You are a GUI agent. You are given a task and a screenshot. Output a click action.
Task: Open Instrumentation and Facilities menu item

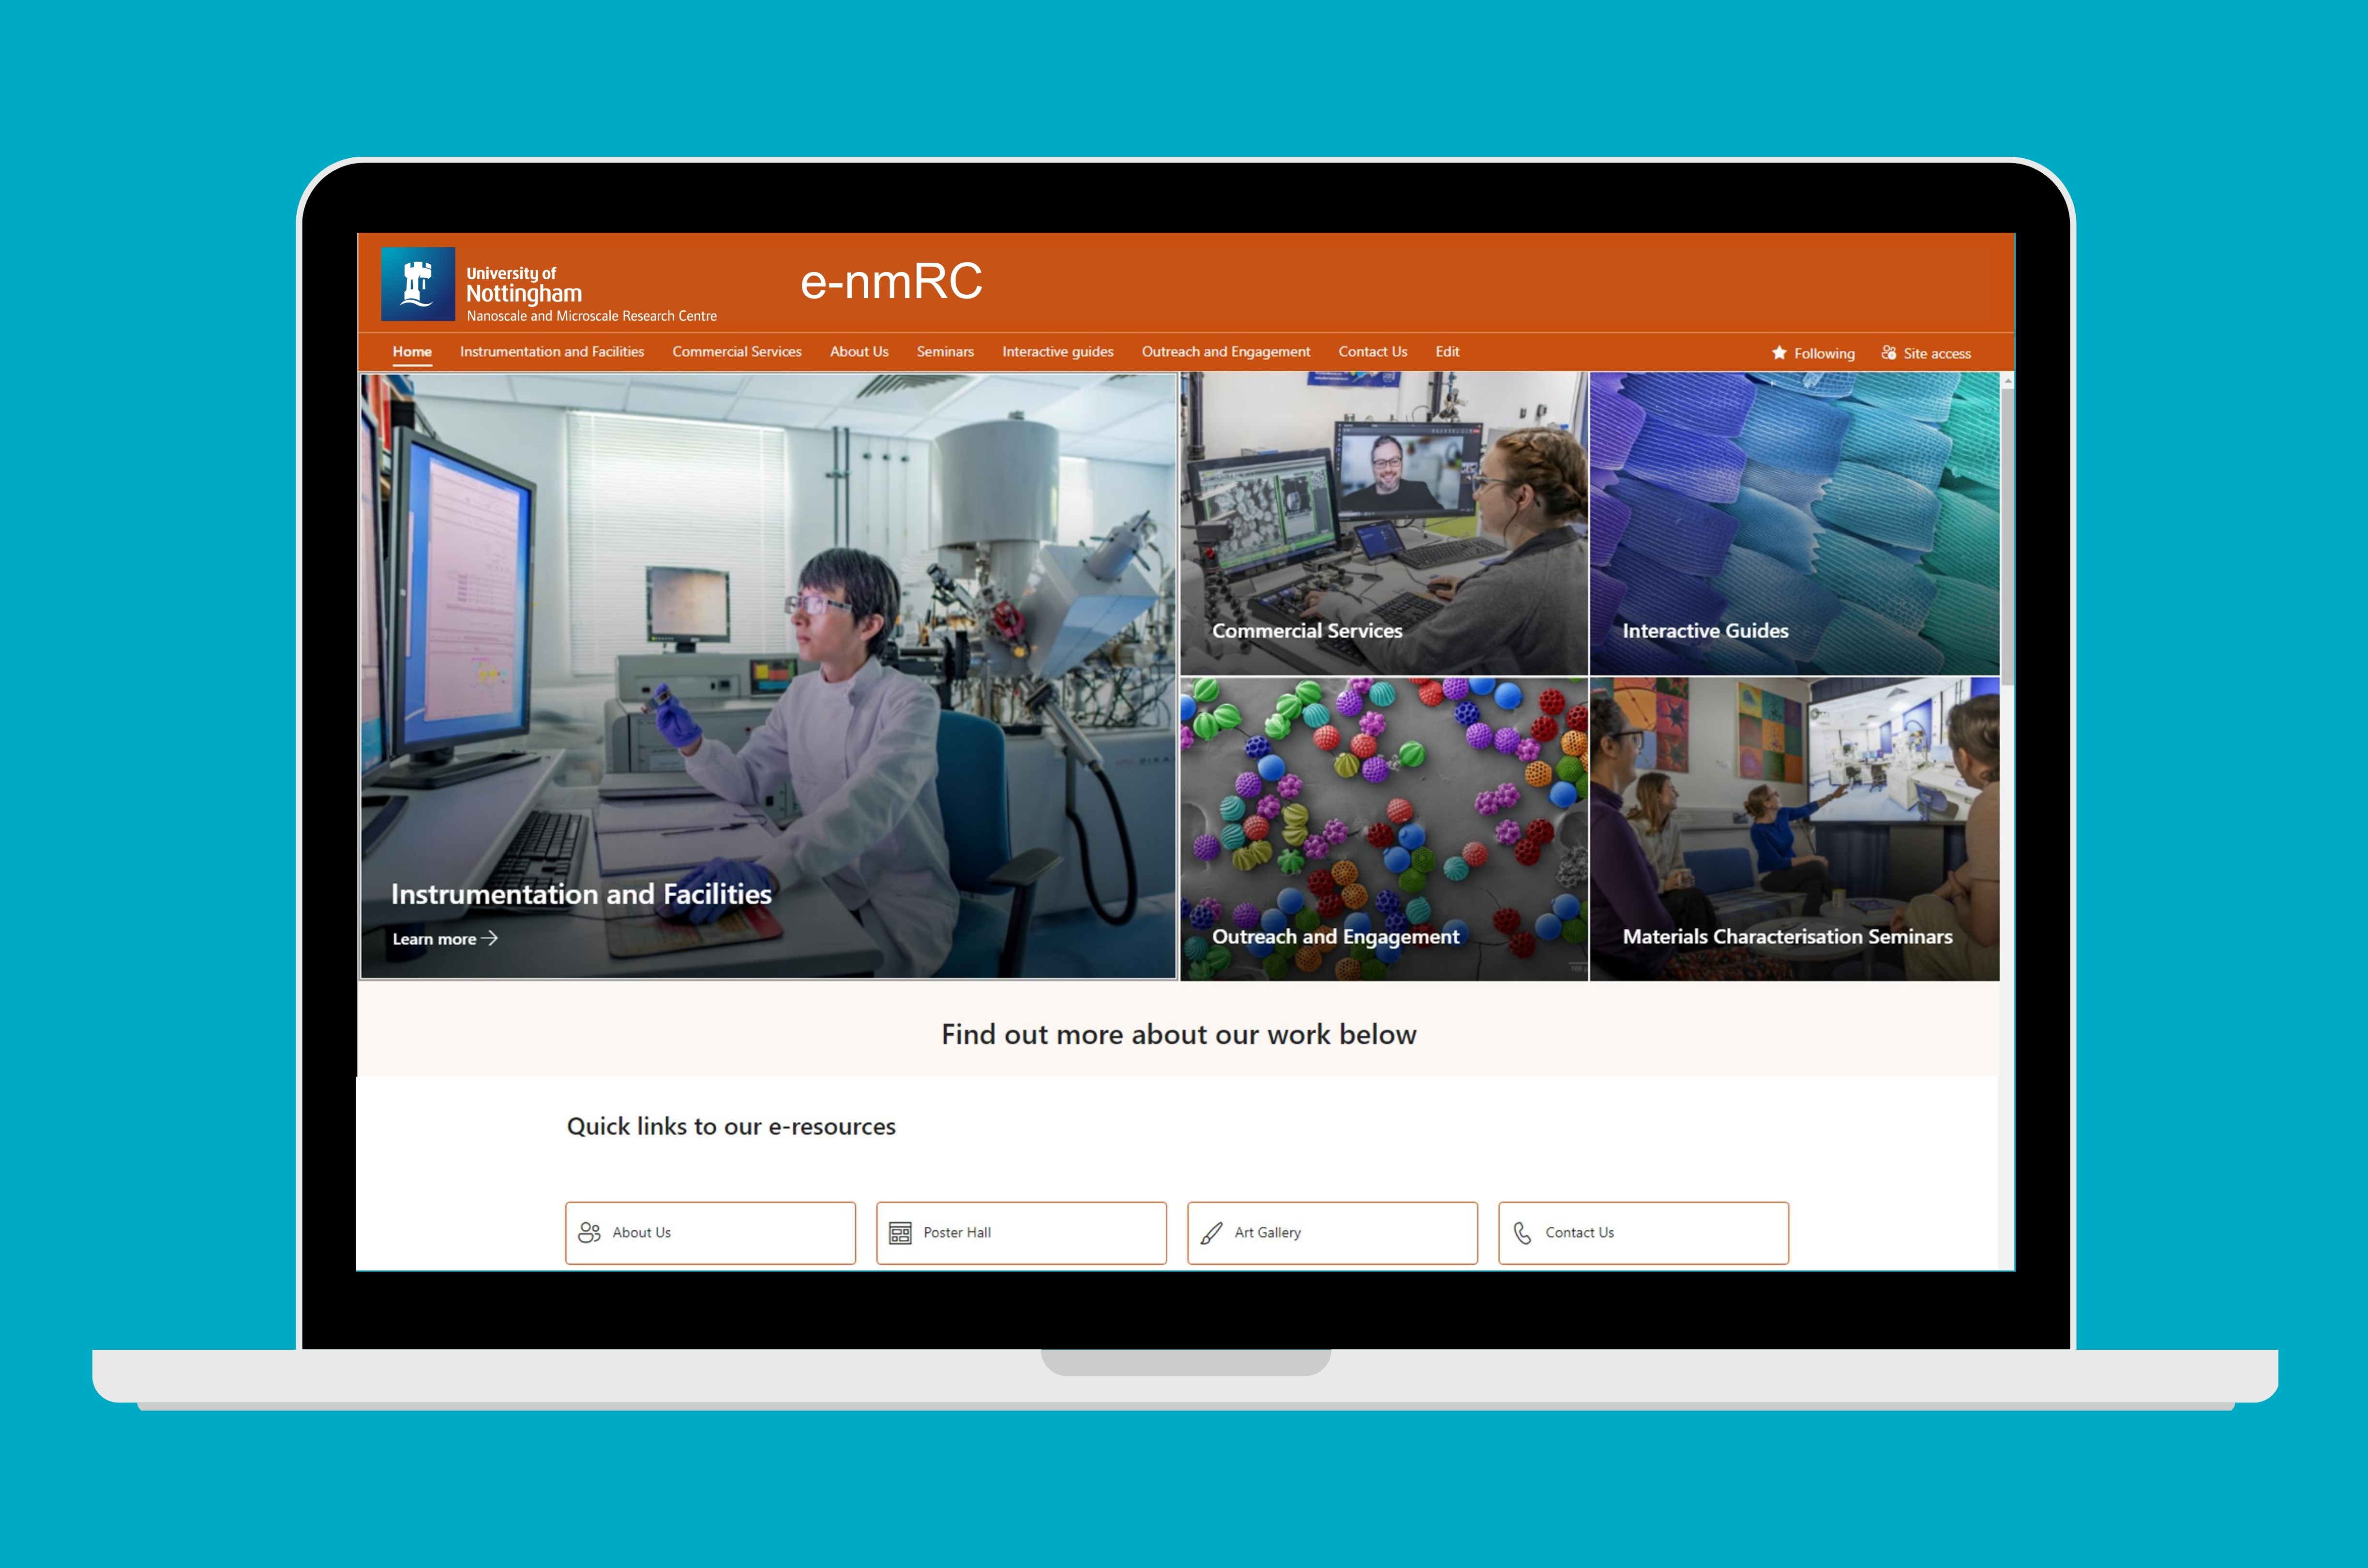point(552,352)
